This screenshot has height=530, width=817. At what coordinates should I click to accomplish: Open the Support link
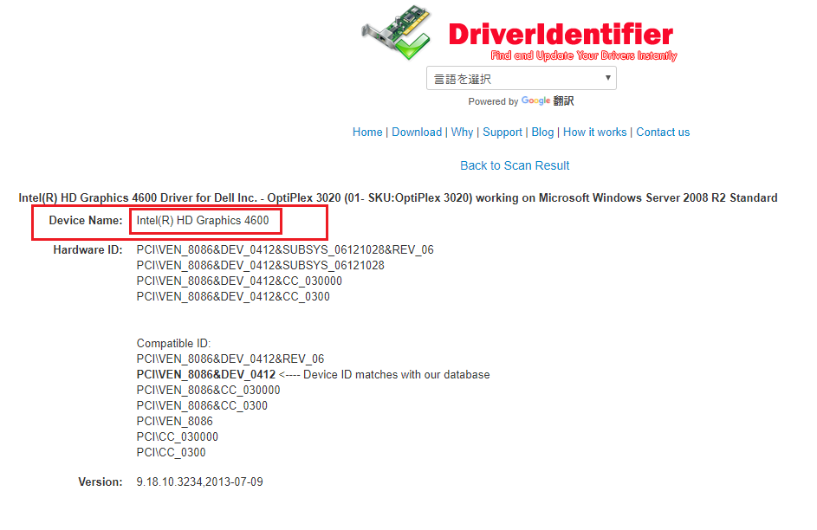click(x=503, y=132)
